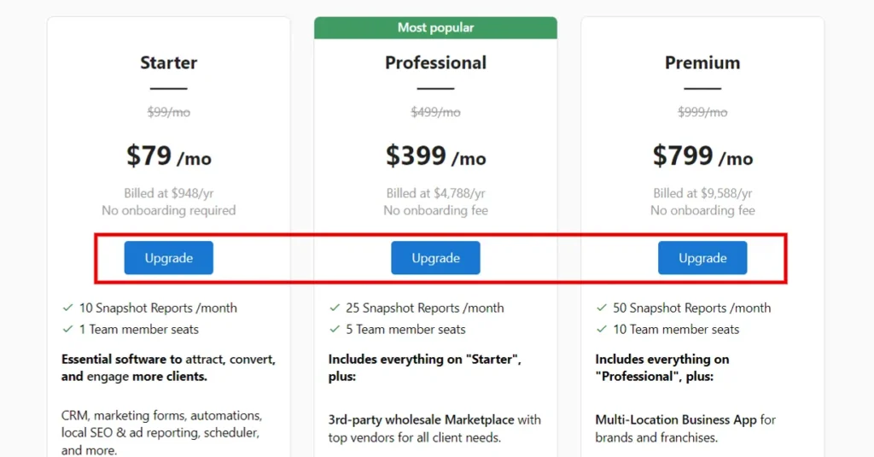Click checkmark beside 25 Snapshot Reports /month
This screenshot has width=874, height=457.
[335, 308]
